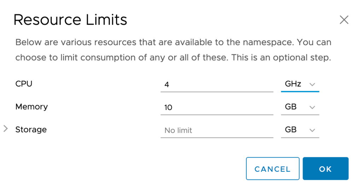The width and height of the screenshot is (362, 194).
Task: Click the CPU row label
Action: [x=24, y=84]
